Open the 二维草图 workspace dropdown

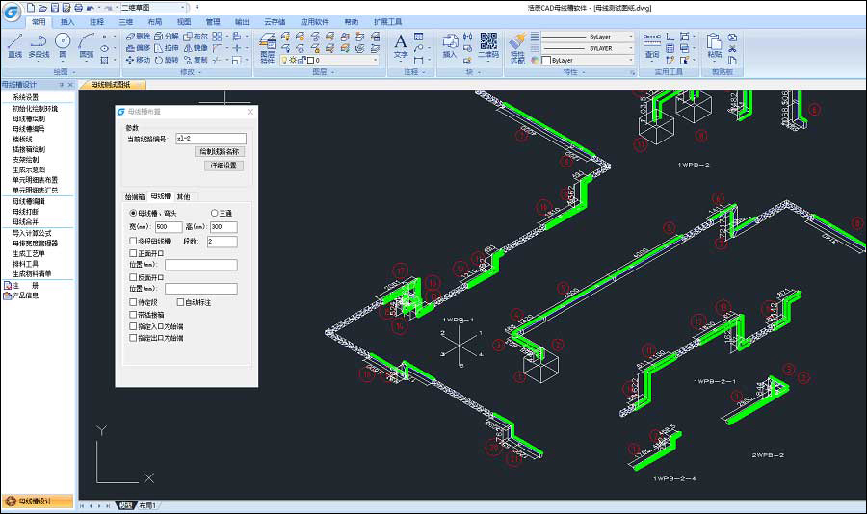[149, 7]
